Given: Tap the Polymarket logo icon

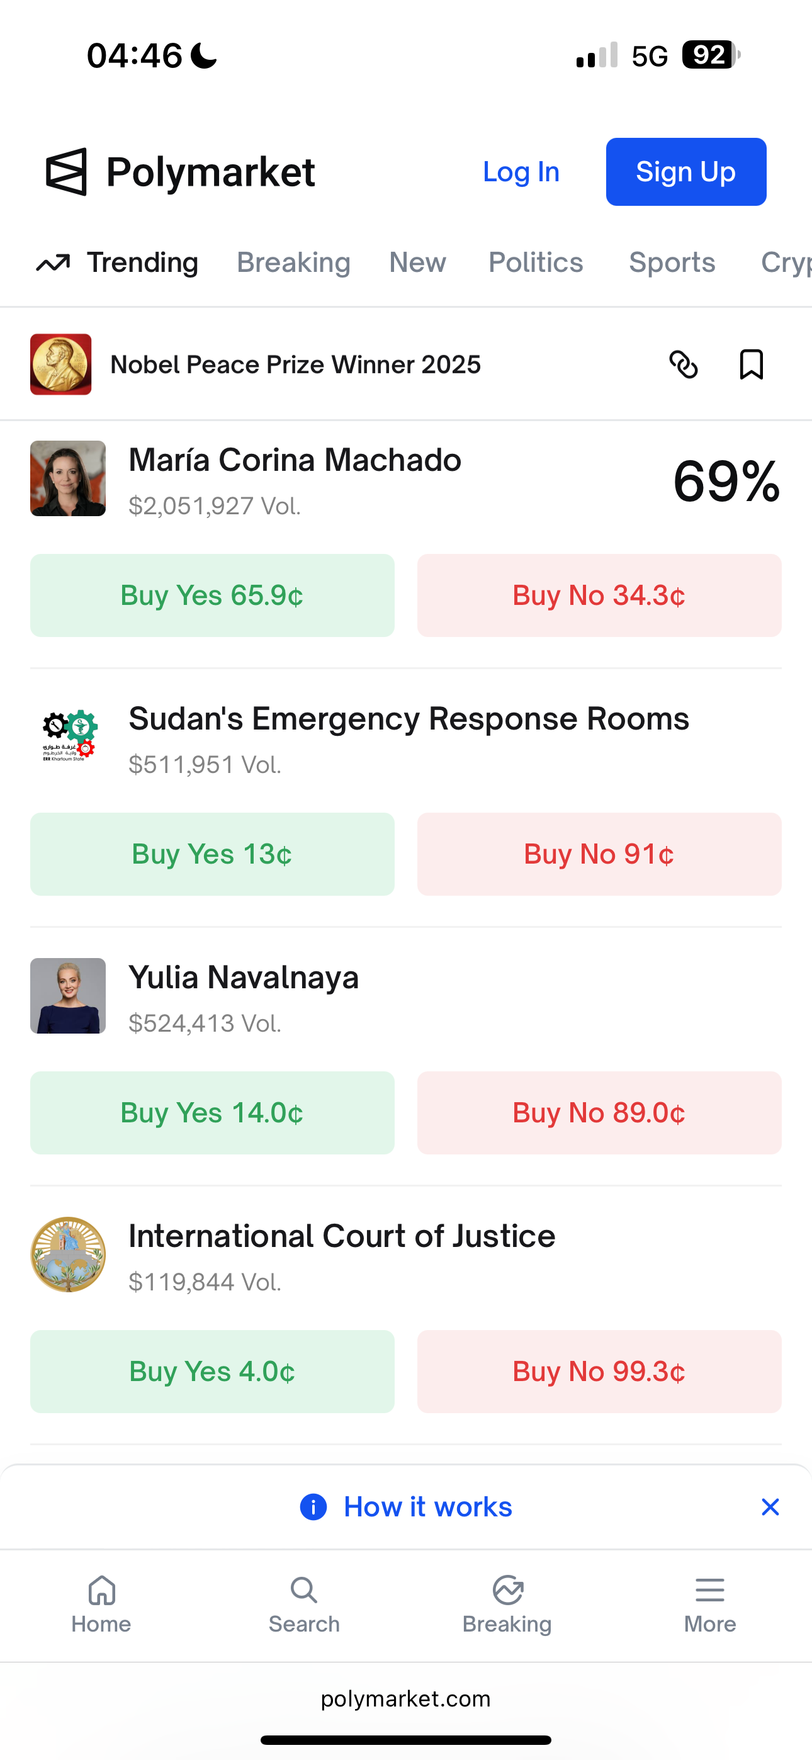Looking at the screenshot, I should point(66,171).
